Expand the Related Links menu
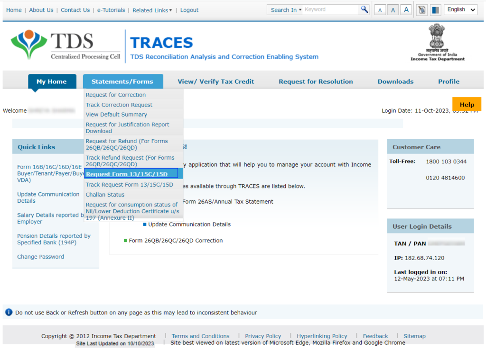 click(152, 10)
